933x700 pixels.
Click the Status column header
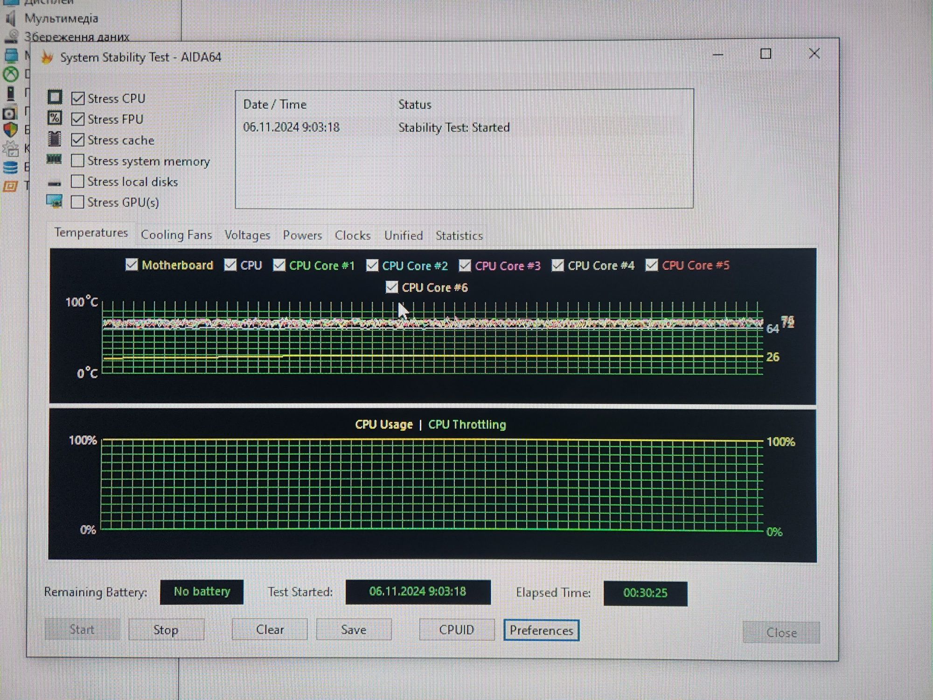[x=415, y=104]
